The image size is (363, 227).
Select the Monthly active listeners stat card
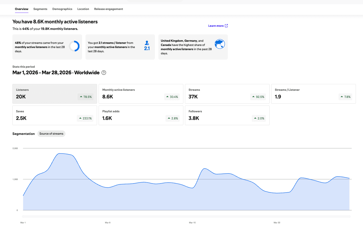pos(141,94)
